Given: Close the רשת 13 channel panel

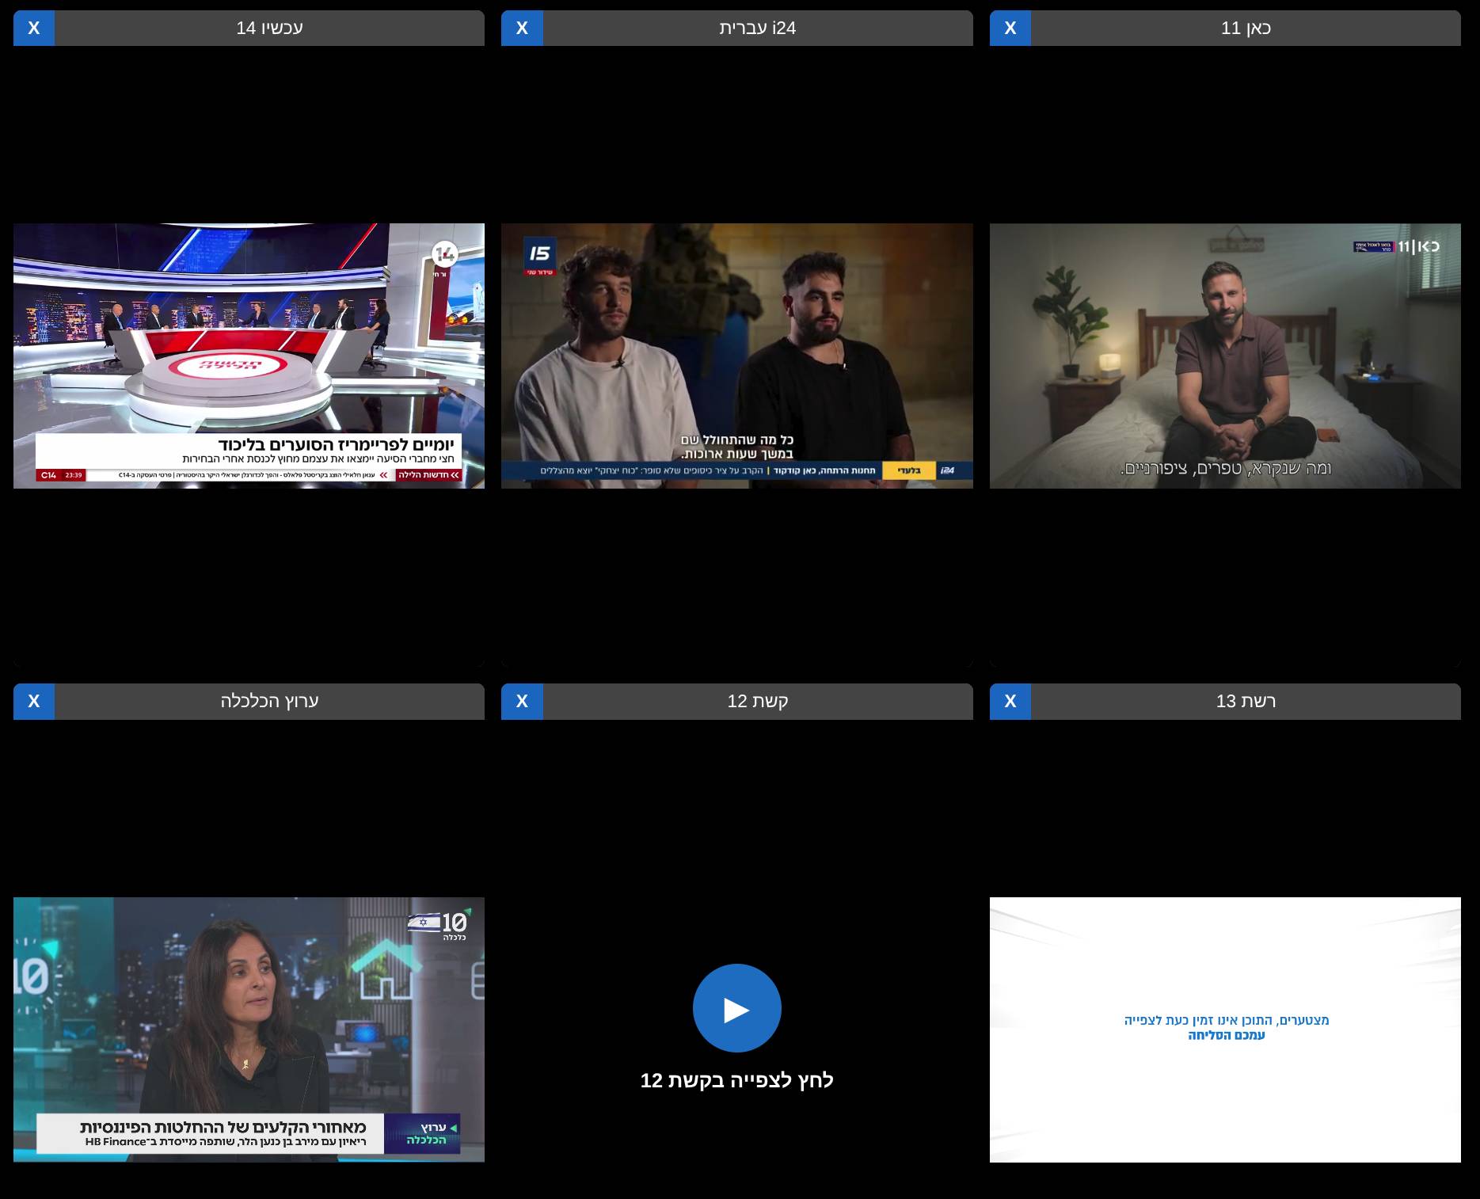Looking at the screenshot, I should [x=1010, y=701].
